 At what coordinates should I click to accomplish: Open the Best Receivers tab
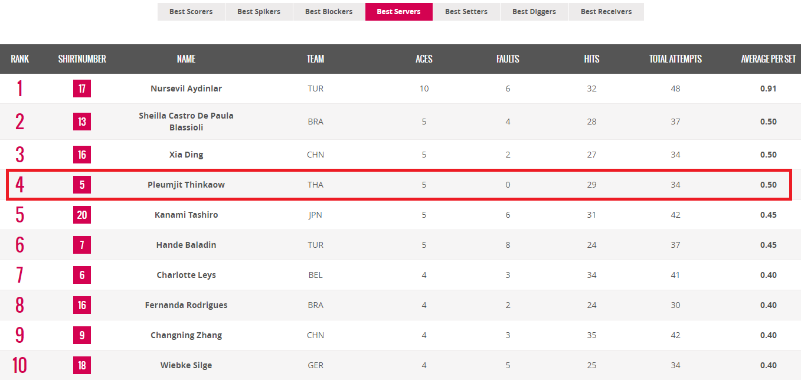pyautogui.click(x=606, y=12)
